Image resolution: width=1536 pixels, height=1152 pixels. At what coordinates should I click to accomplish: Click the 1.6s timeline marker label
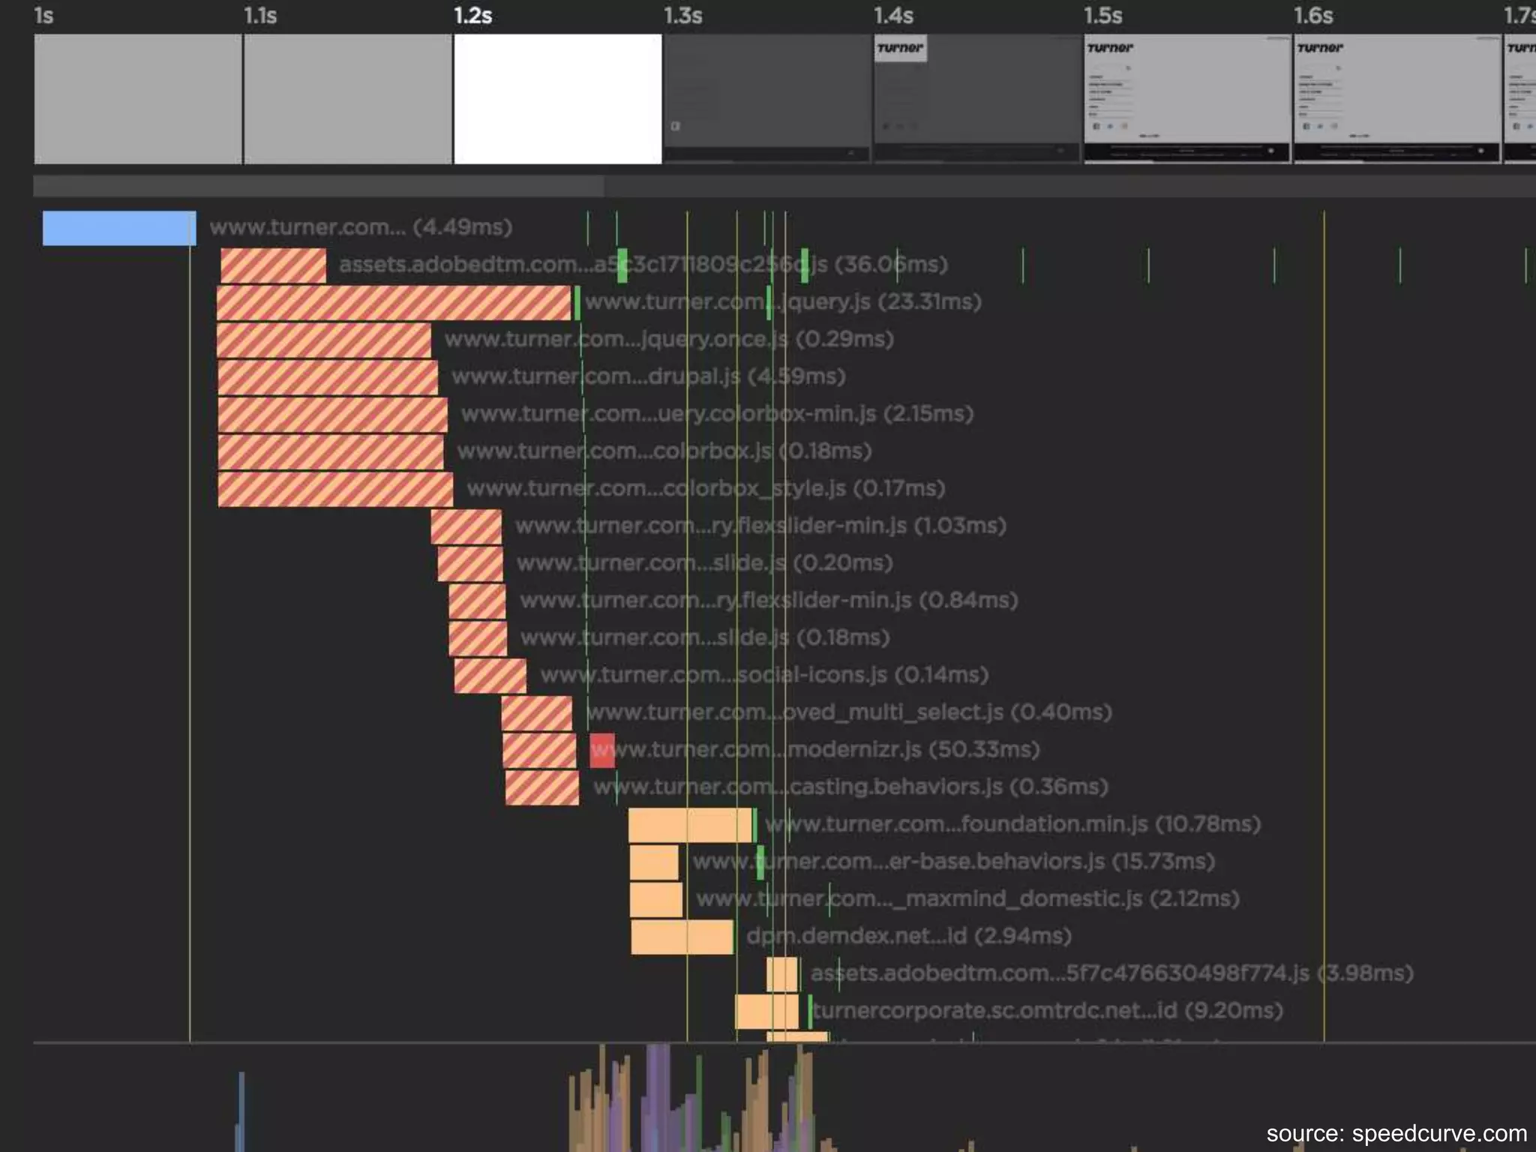[1312, 16]
